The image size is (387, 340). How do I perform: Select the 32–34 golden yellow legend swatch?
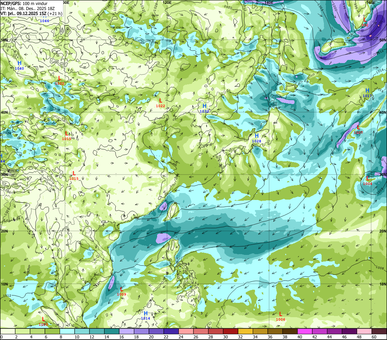pos(245,331)
